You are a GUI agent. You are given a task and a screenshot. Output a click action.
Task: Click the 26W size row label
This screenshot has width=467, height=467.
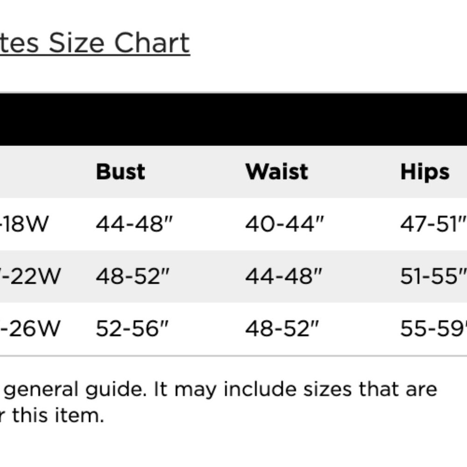(30, 329)
